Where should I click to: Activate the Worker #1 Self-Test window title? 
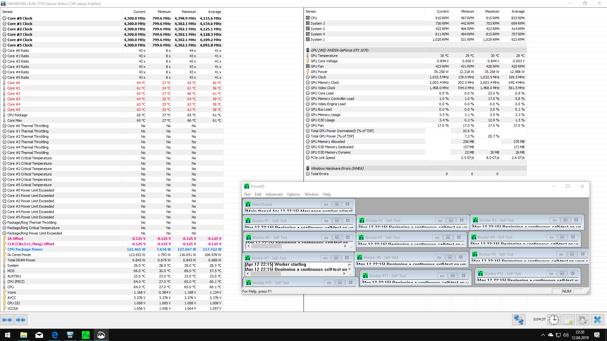tap(269, 221)
